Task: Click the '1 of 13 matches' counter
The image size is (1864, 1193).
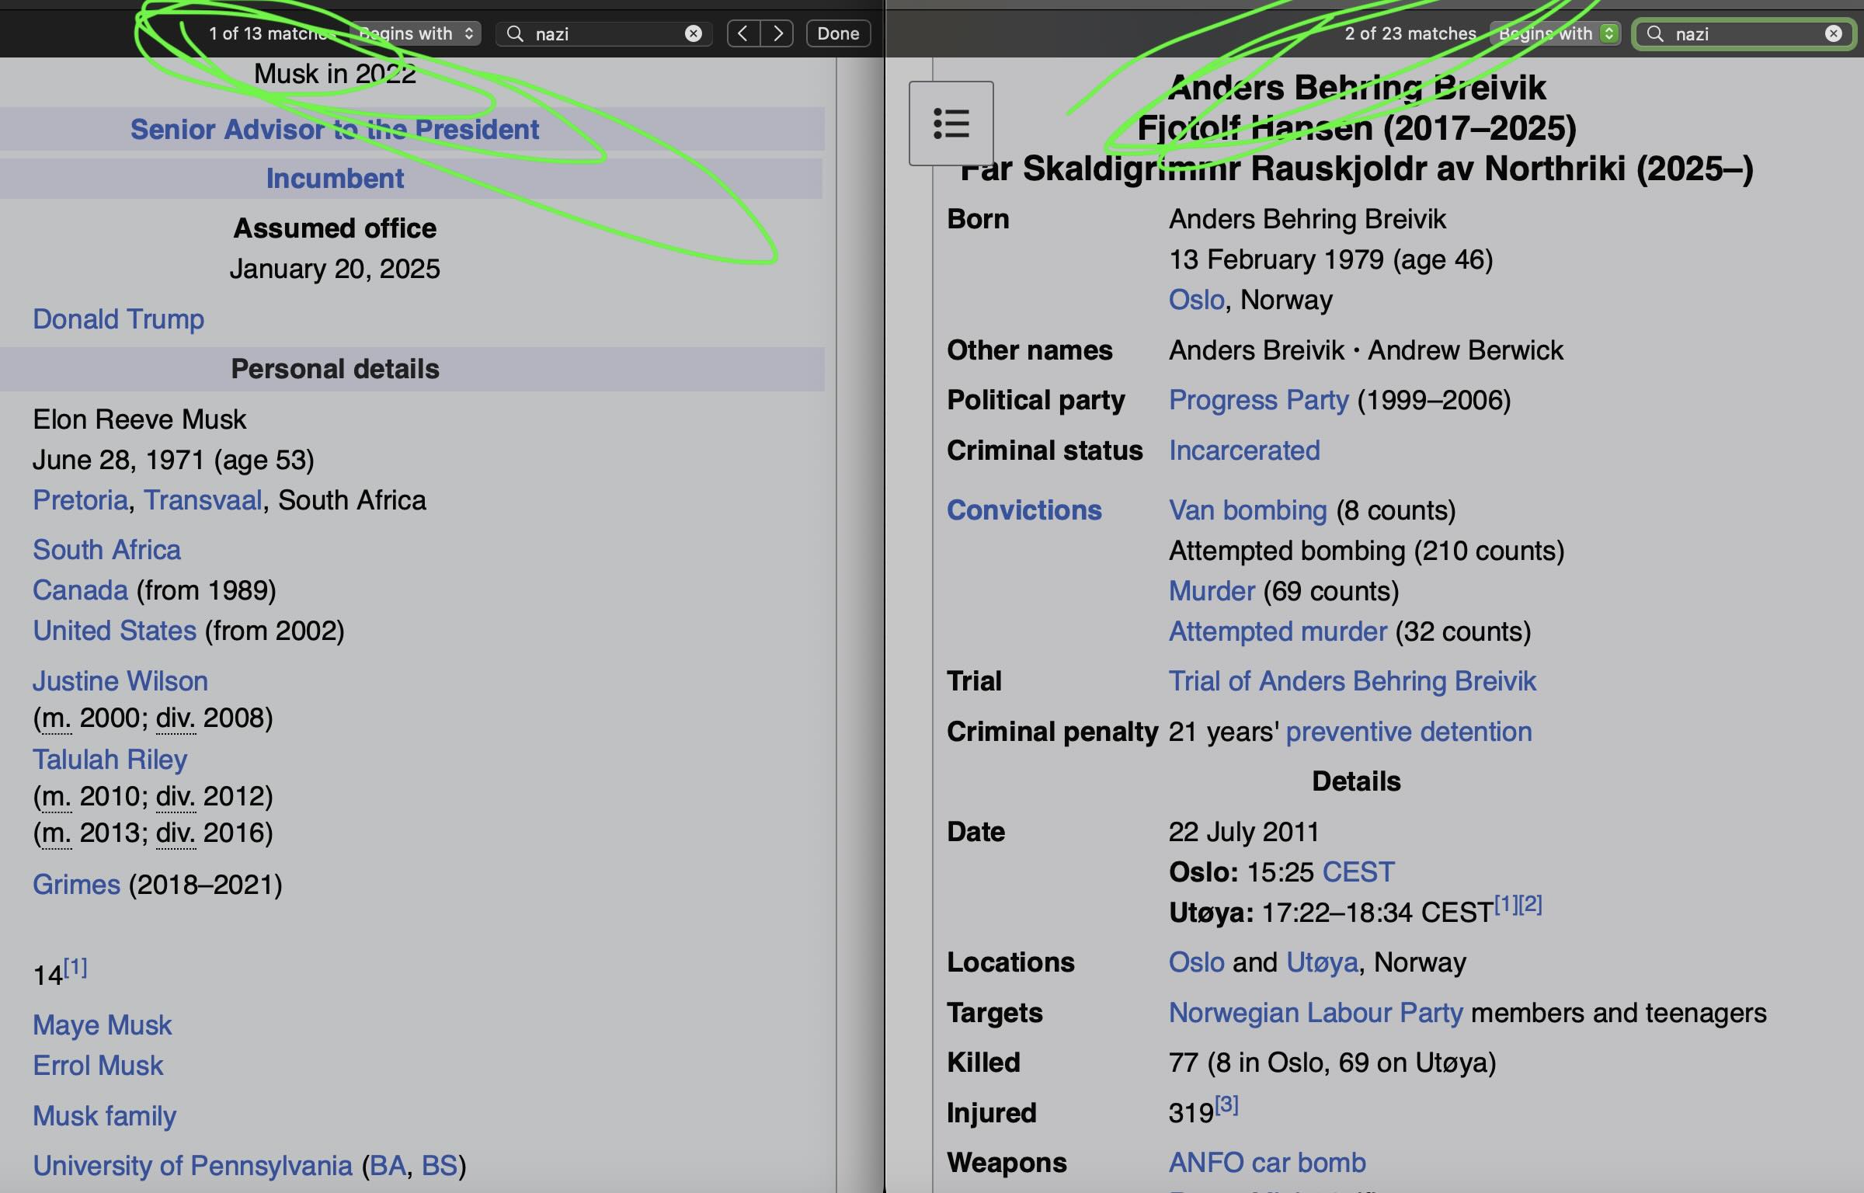Action: pos(272,33)
